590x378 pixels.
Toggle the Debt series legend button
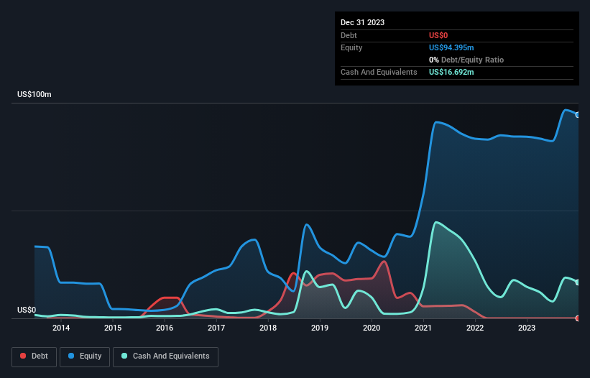tap(34, 356)
